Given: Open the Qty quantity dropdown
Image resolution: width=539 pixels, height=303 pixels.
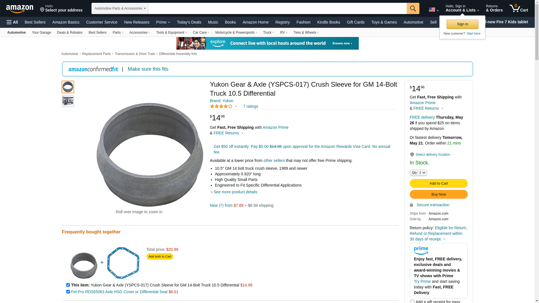Looking at the screenshot, I should 418,173.
